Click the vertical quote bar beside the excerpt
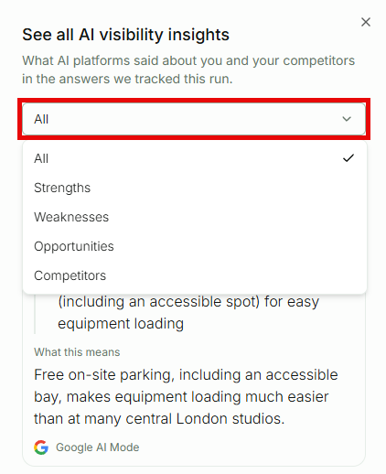 coord(35,314)
